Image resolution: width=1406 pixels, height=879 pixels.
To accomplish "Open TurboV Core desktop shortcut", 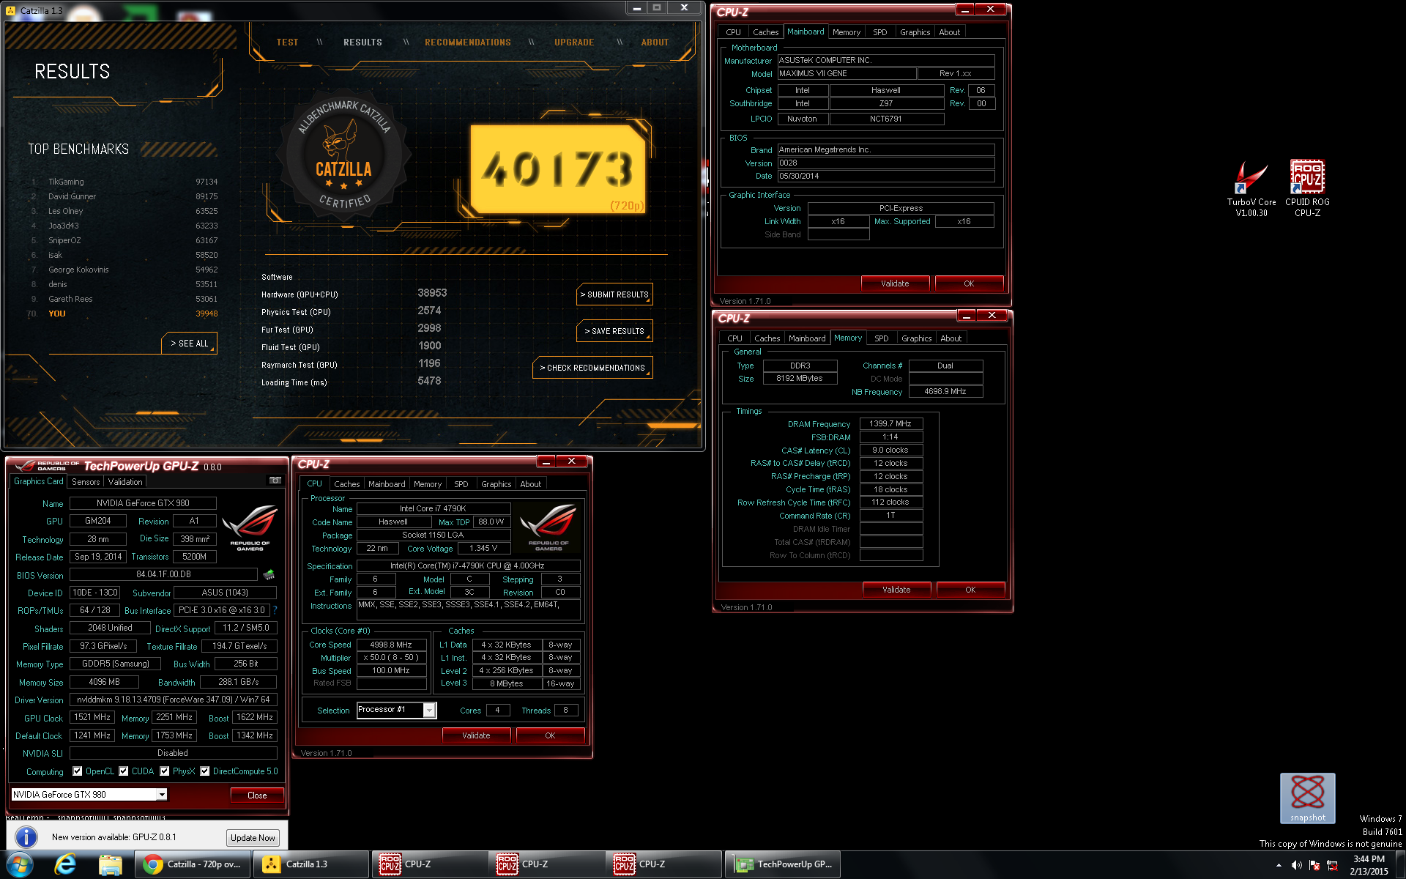I will tap(1251, 189).
